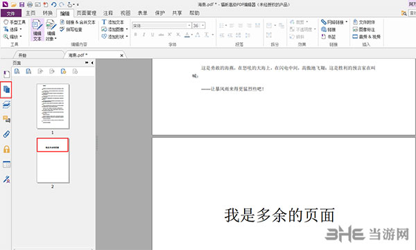Toggle Strikethrough formatting
416x250 pixels.
[161, 35]
